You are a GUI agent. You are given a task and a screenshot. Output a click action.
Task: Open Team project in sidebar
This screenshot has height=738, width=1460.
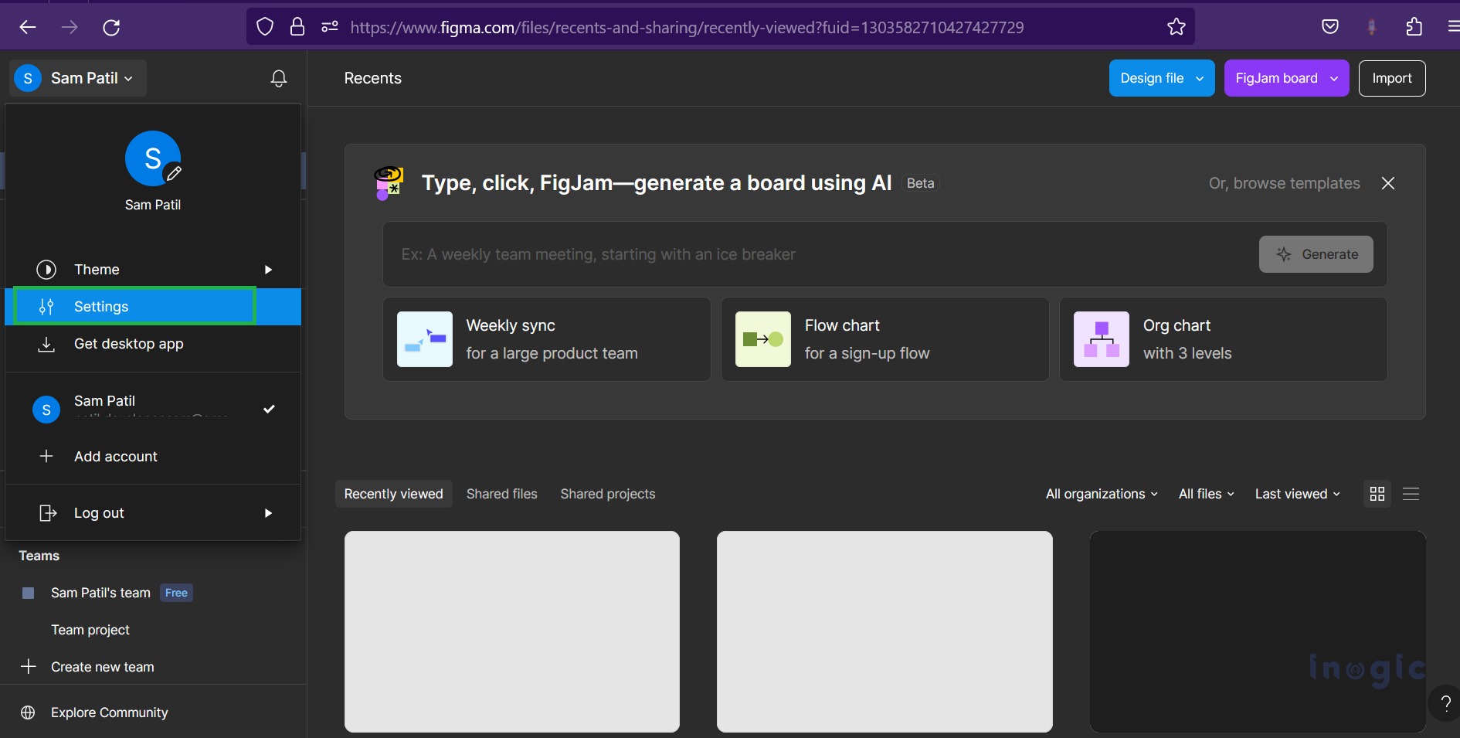click(90, 630)
